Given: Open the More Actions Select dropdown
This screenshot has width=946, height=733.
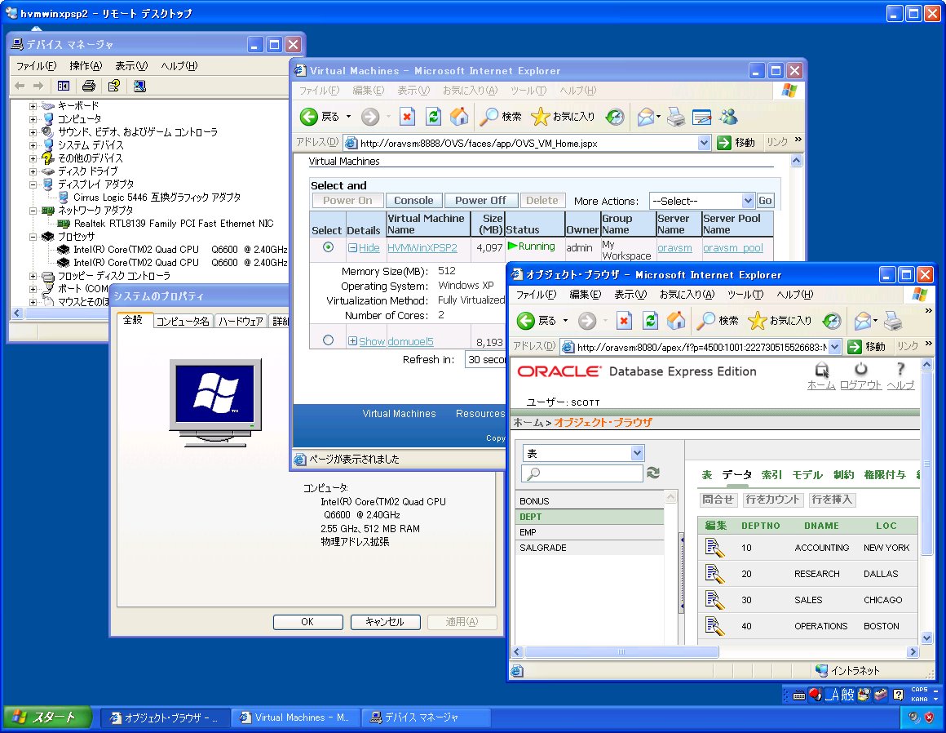Looking at the screenshot, I should 702,201.
